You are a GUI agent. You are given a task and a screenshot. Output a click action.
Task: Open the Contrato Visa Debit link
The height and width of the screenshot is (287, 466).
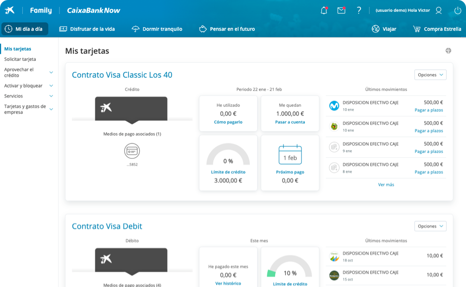(x=107, y=226)
